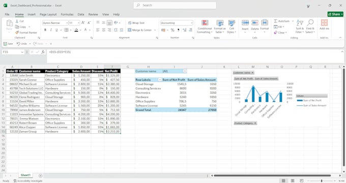
Task: Open the Accounting number format dropdown
Action: click(191, 23)
